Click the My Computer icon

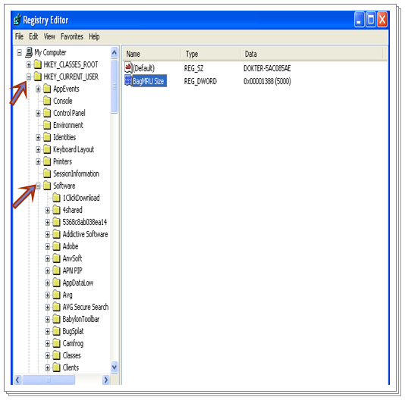pyautogui.click(x=29, y=52)
